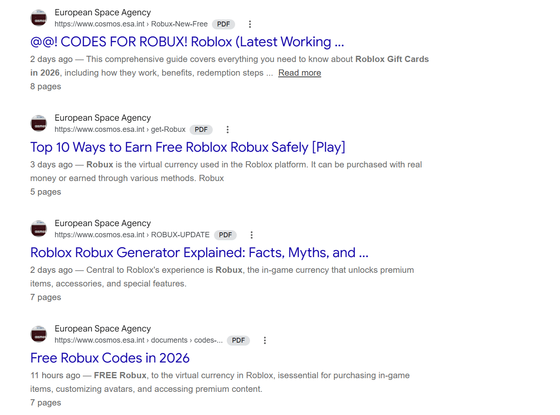
Task: Click URL cosmos.esa.int › get-Robux
Action: tap(120, 129)
